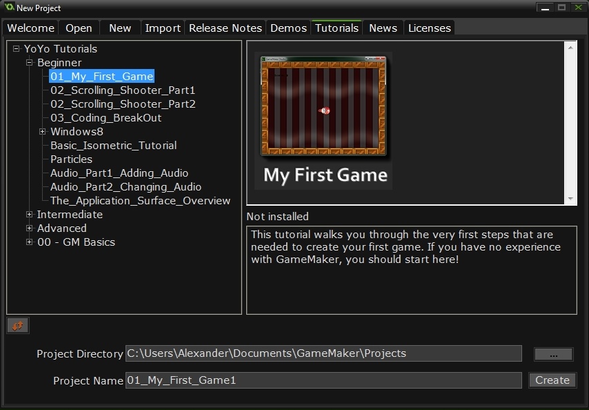Image resolution: width=589 pixels, height=410 pixels.
Task: Click the orange refresh tutorials icon
Action: (x=17, y=326)
